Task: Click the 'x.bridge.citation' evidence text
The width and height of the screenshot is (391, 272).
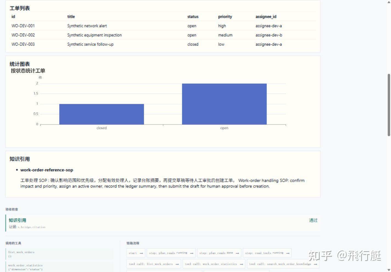Action: (x=32, y=227)
